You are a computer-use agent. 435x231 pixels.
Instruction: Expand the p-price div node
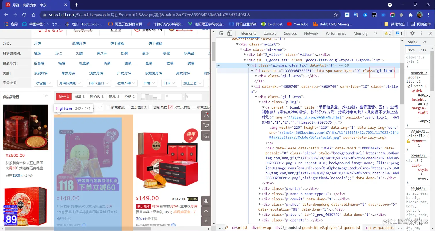pos(260,188)
